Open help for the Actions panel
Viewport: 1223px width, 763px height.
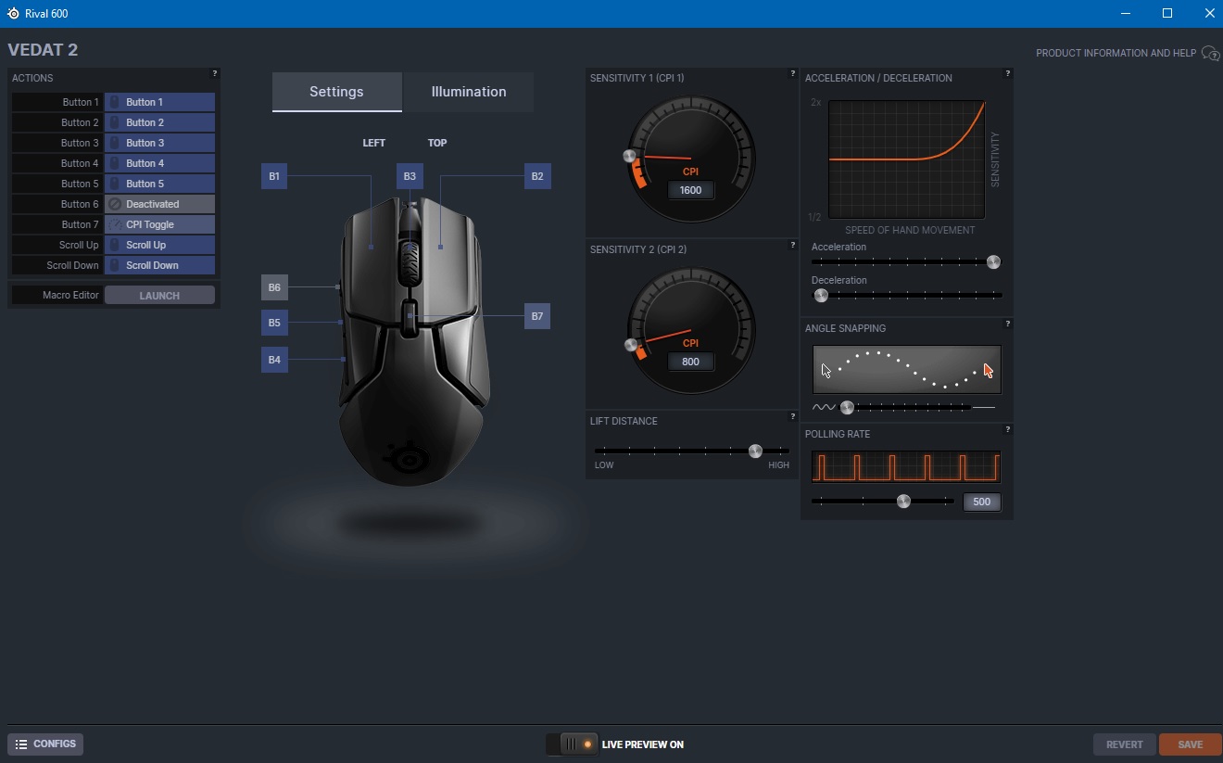[x=215, y=73]
